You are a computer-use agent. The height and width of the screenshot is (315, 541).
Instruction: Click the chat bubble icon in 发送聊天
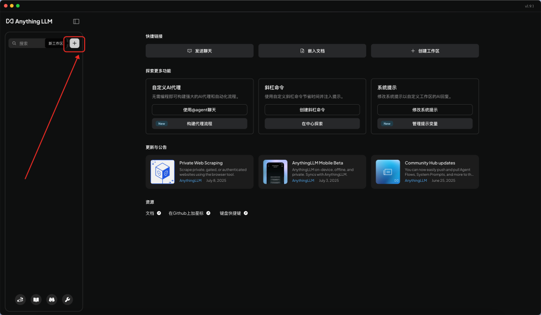(x=189, y=51)
